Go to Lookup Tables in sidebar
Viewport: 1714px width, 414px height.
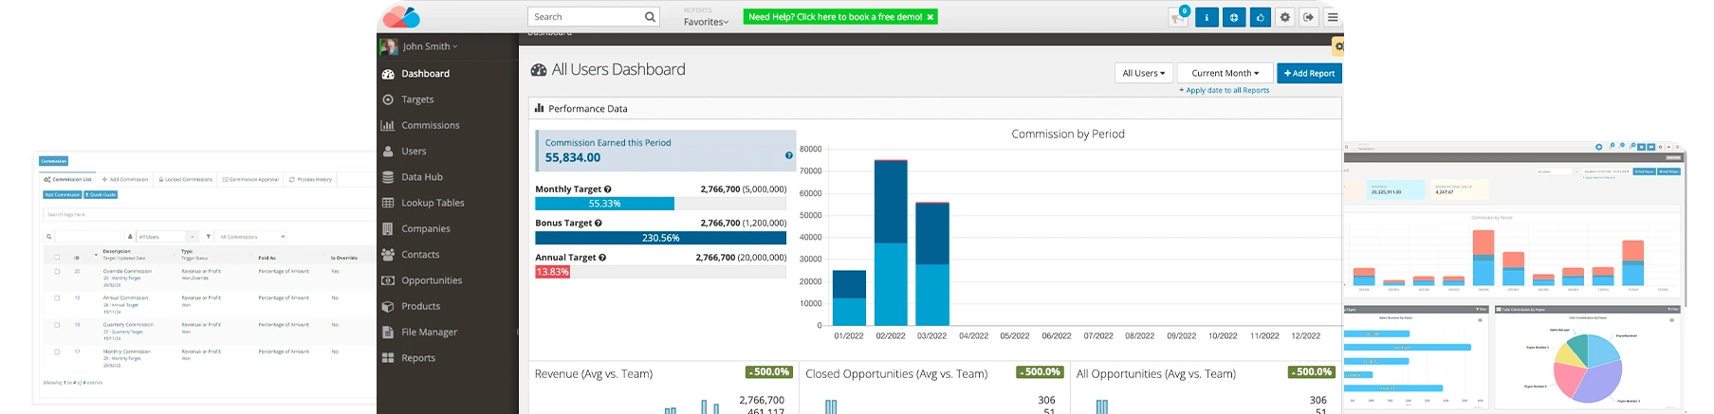433,203
